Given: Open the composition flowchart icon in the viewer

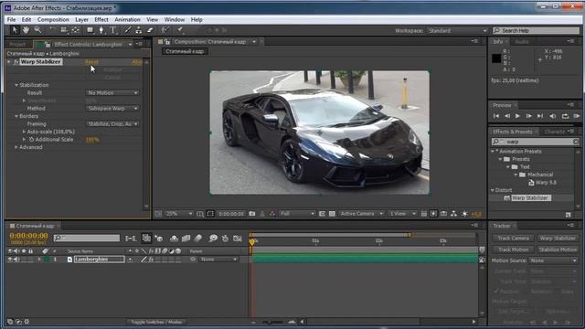Looking at the screenshot, I should [x=453, y=214].
